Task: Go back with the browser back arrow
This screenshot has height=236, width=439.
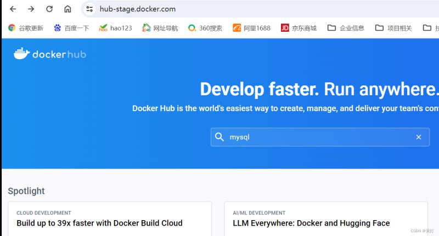Action: coord(13,9)
